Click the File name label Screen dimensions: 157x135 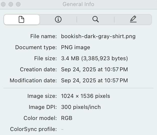pyautogui.click(x=43, y=36)
